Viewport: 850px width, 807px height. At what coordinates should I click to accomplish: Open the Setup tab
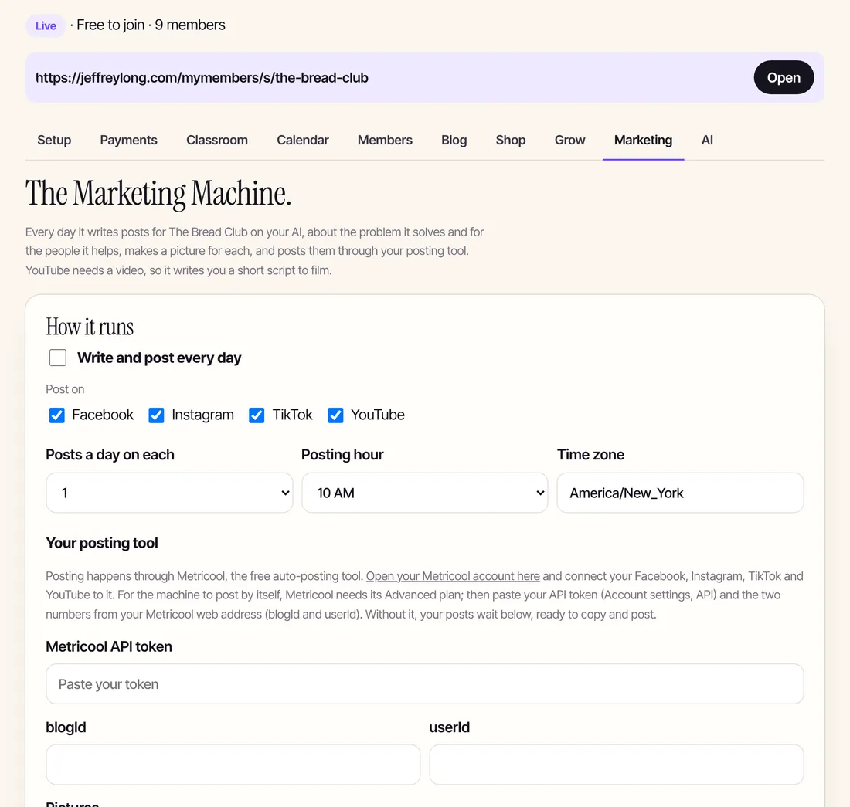pyautogui.click(x=54, y=141)
